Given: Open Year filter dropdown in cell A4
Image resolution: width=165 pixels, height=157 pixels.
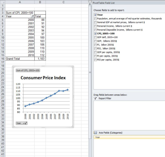Looking at the screenshot, I should [x=33, y=16].
